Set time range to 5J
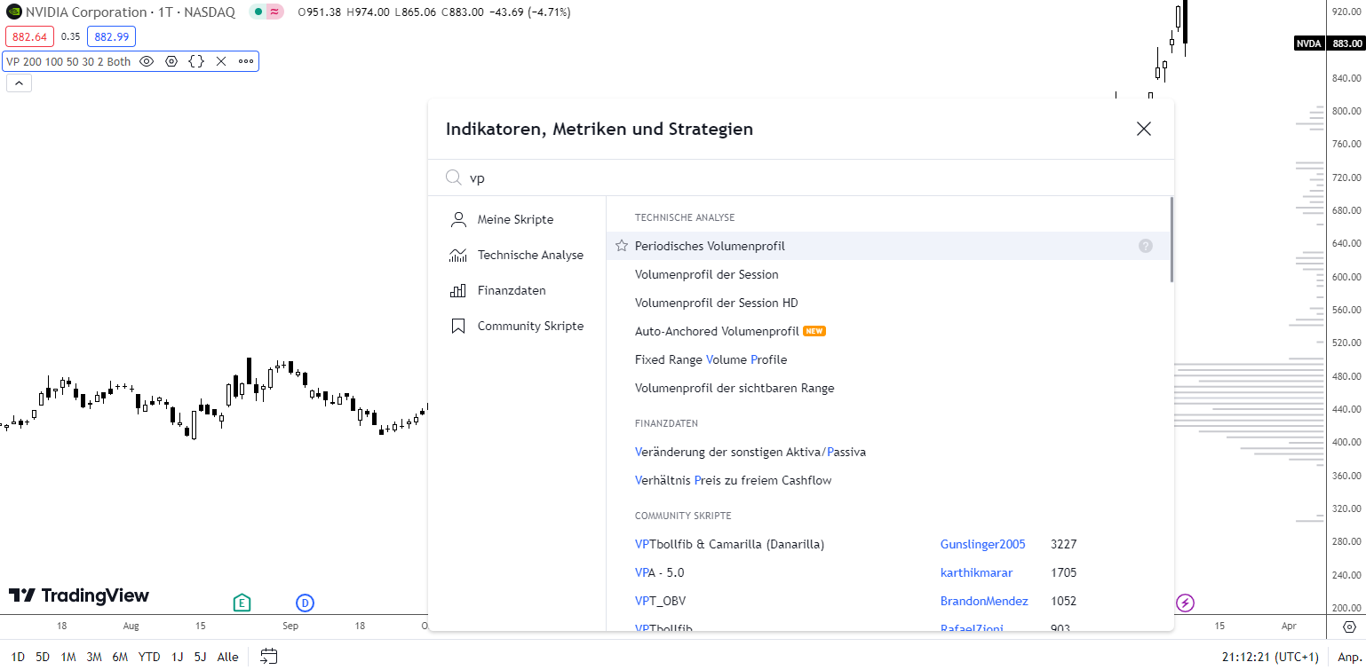1366x670 pixels. (x=201, y=657)
